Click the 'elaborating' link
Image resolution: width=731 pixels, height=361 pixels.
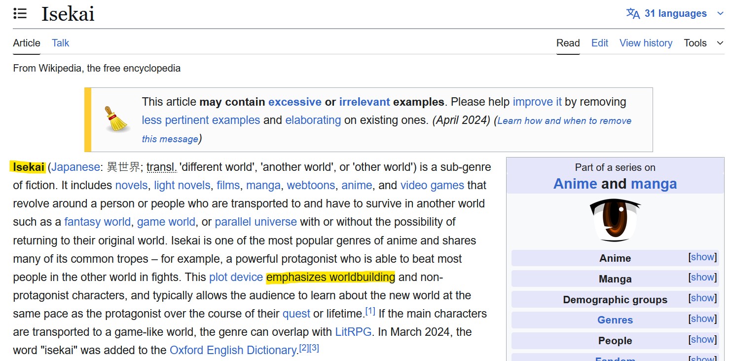313,120
